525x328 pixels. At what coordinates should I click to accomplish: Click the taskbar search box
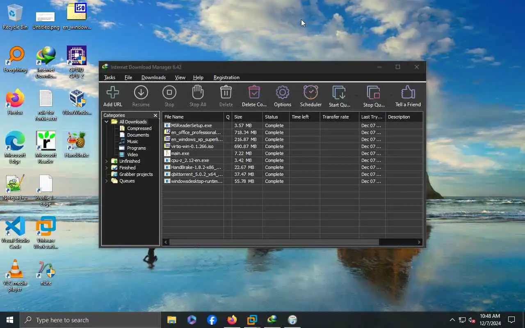(90, 320)
